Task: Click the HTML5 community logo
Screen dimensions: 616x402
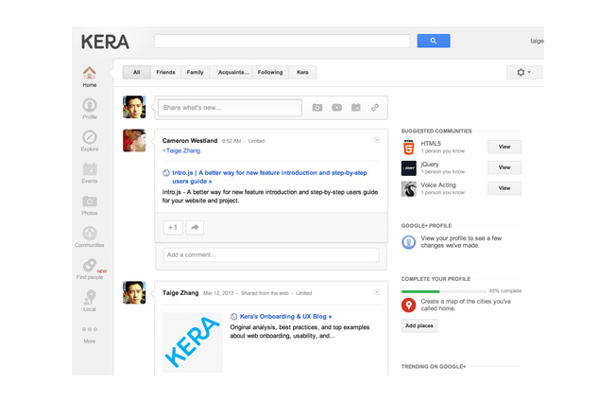Action: 408,148
